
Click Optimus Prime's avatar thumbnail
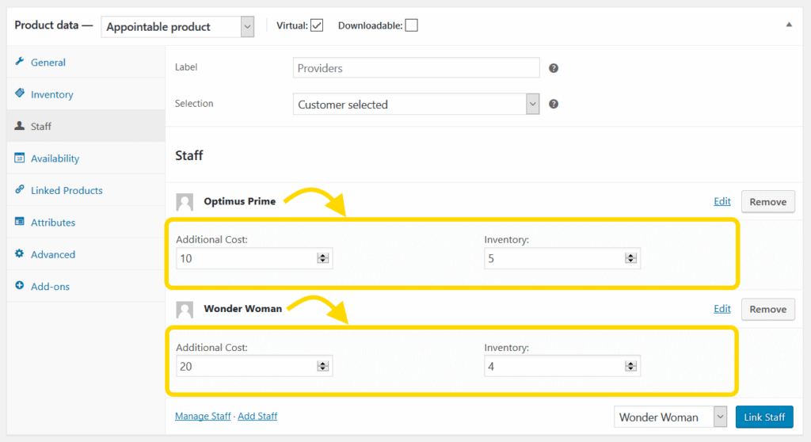pyautogui.click(x=185, y=202)
